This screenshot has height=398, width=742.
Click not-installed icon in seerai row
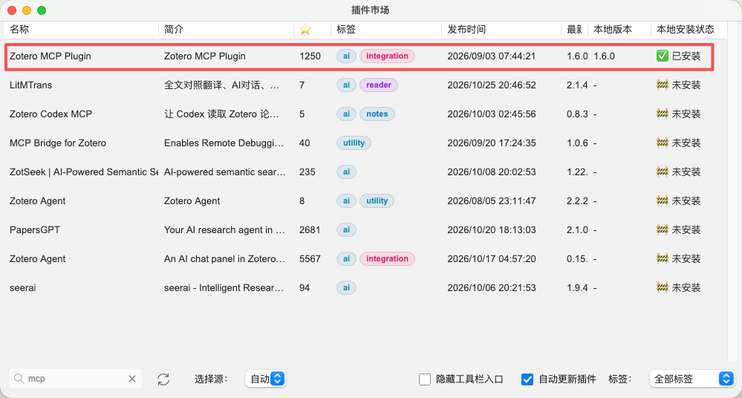[662, 287]
